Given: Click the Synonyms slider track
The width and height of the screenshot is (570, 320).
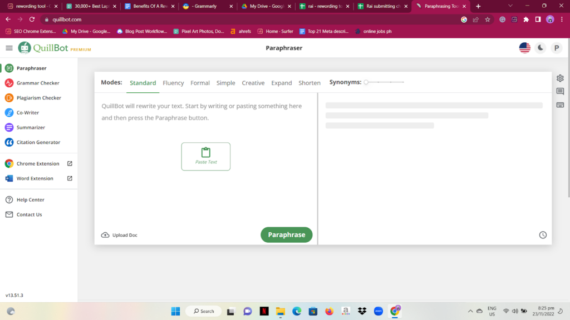Looking at the screenshot, I should 384,82.
